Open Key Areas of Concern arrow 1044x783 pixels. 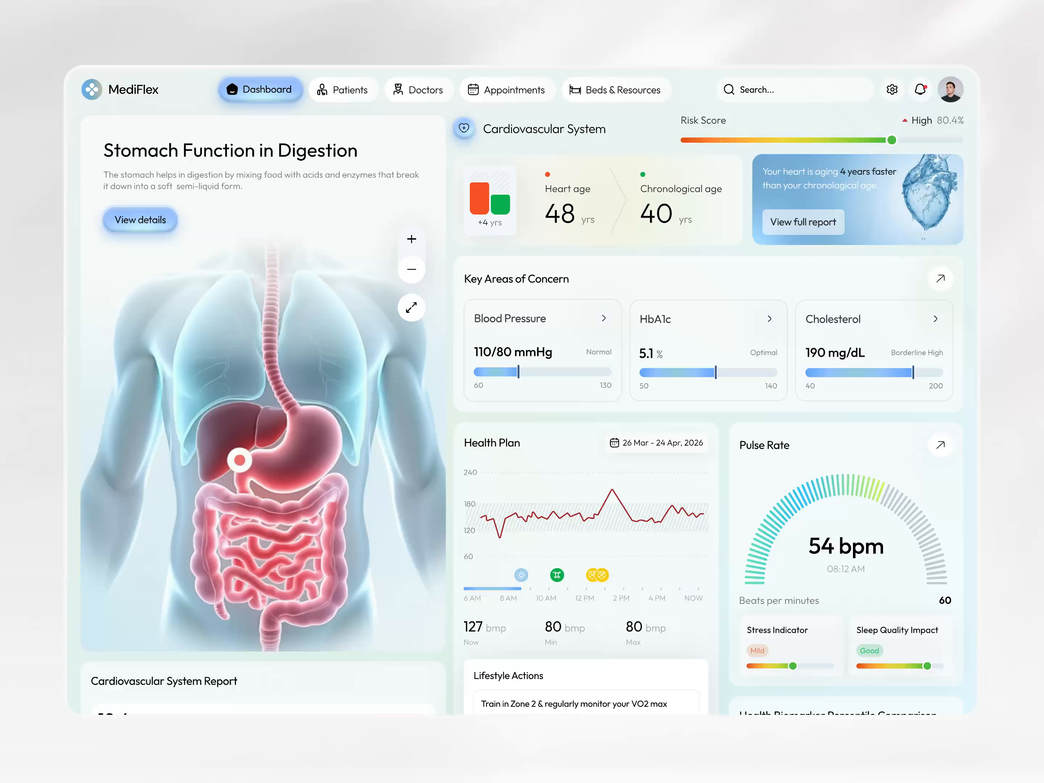tap(940, 278)
